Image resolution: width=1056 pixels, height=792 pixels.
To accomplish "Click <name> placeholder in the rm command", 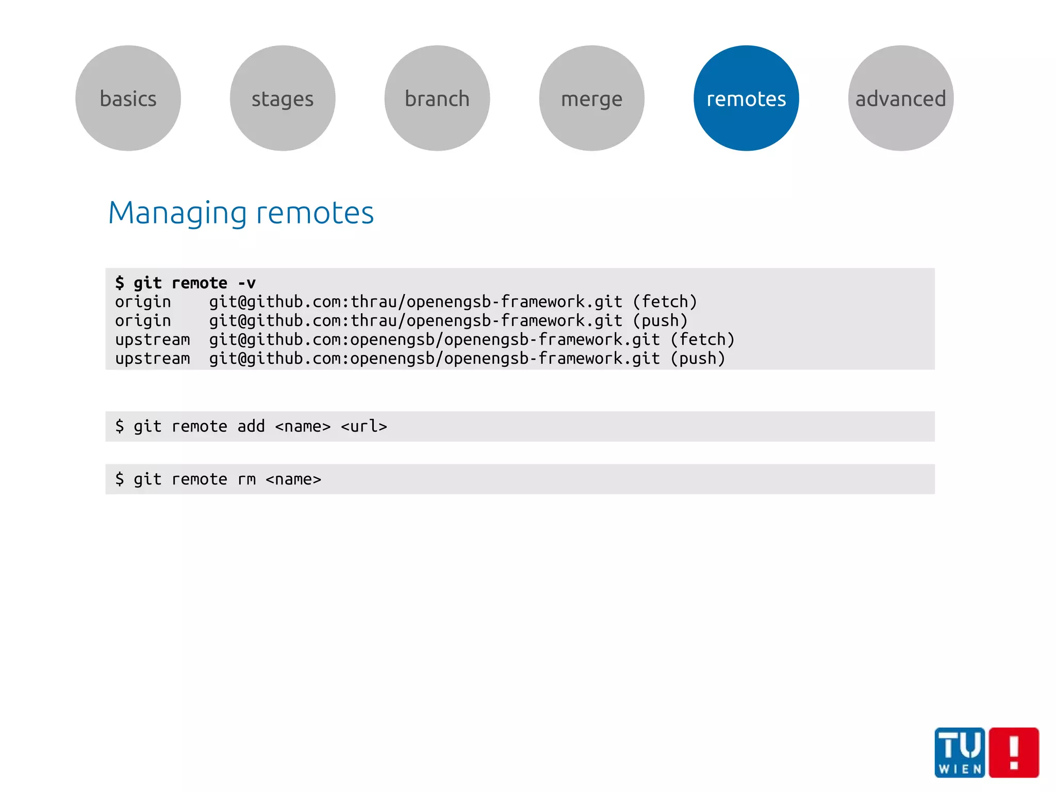I will (293, 479).
